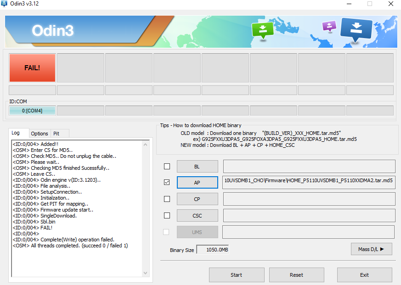The height and width of the screenshot is (285, 401).
Task: Open the Mass D/L option
Action: click(x=371, y=249)
